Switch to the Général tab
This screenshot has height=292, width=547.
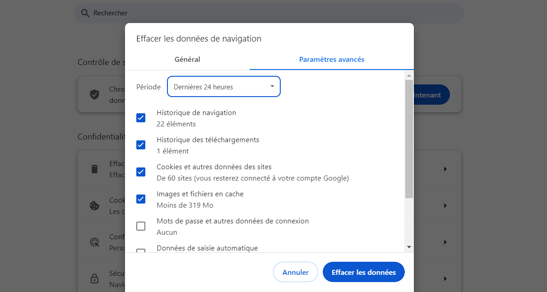coord(187,59)
